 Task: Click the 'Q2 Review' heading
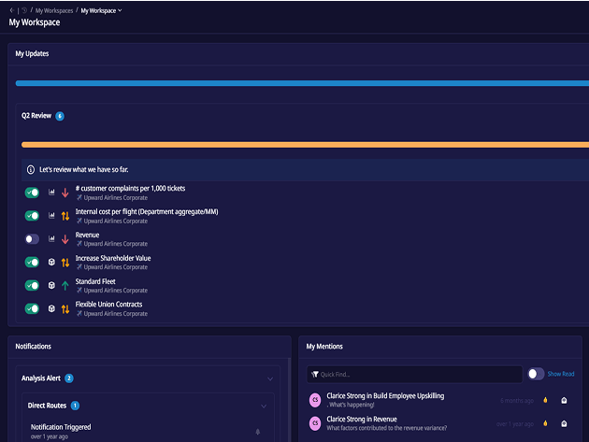click(x=36, y=116)
